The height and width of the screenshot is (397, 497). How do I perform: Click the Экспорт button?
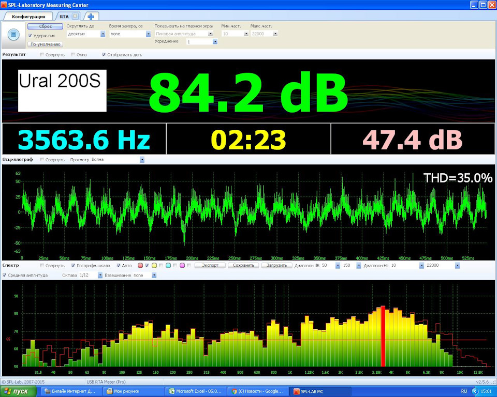(x=210, y=265)
